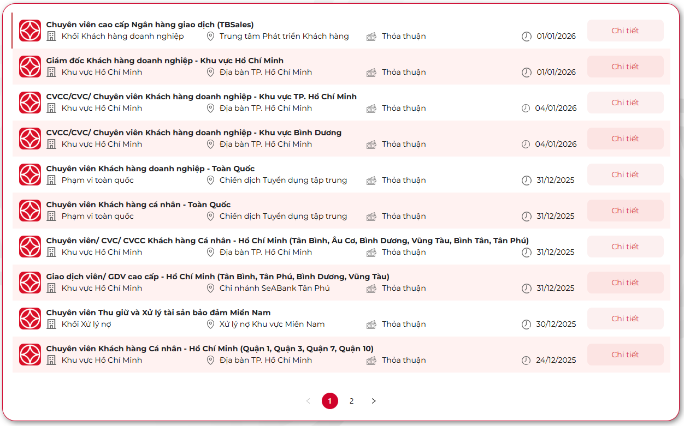Click logo of Giao dịch viên/ GDV cao cấp listing

coord(30,283)
